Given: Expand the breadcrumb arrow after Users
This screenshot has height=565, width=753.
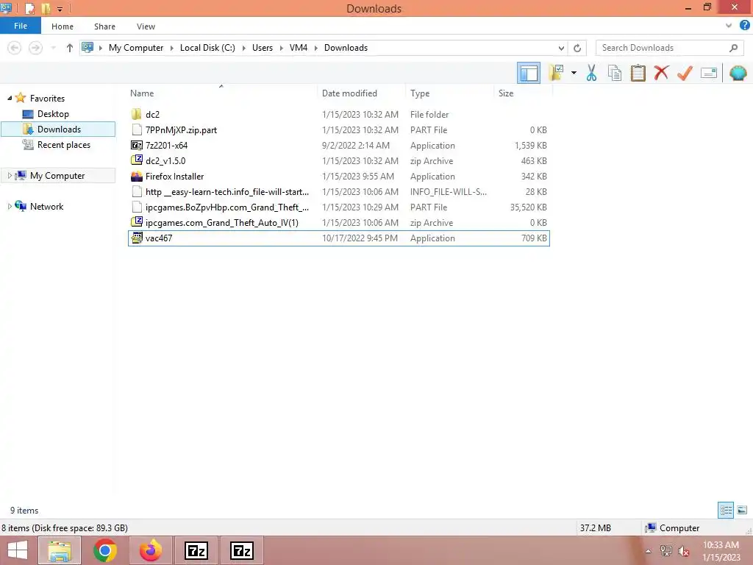Looking at the screenshot, I should (282, 48).
